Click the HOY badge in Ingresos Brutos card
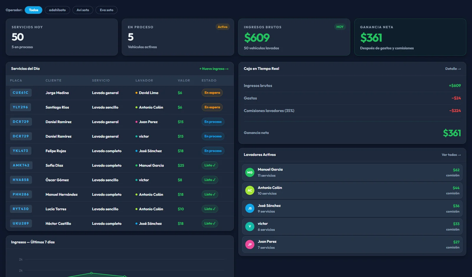Image resolution: width=472 pixels, height=277 pixels. pyautogui.click(x=340, y=27)
